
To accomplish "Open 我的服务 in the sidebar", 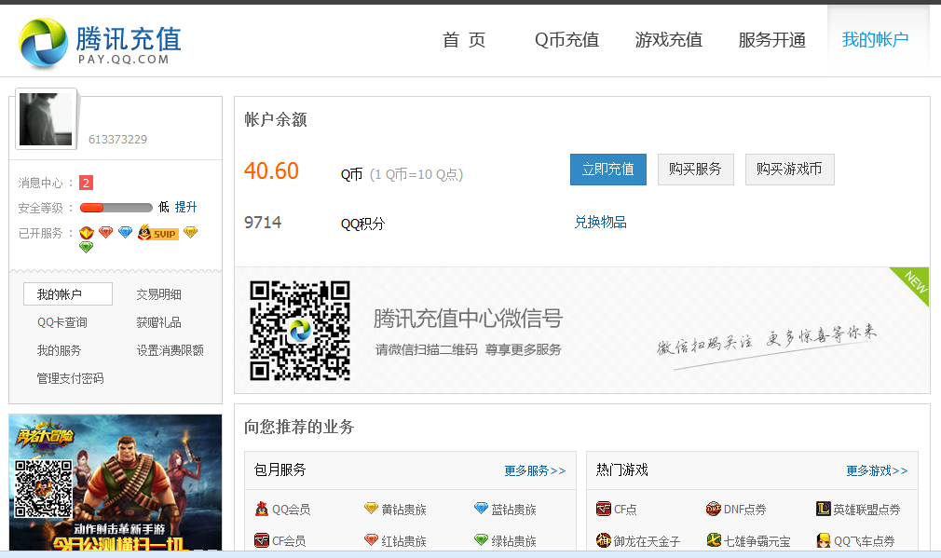I will coord(59,350).
